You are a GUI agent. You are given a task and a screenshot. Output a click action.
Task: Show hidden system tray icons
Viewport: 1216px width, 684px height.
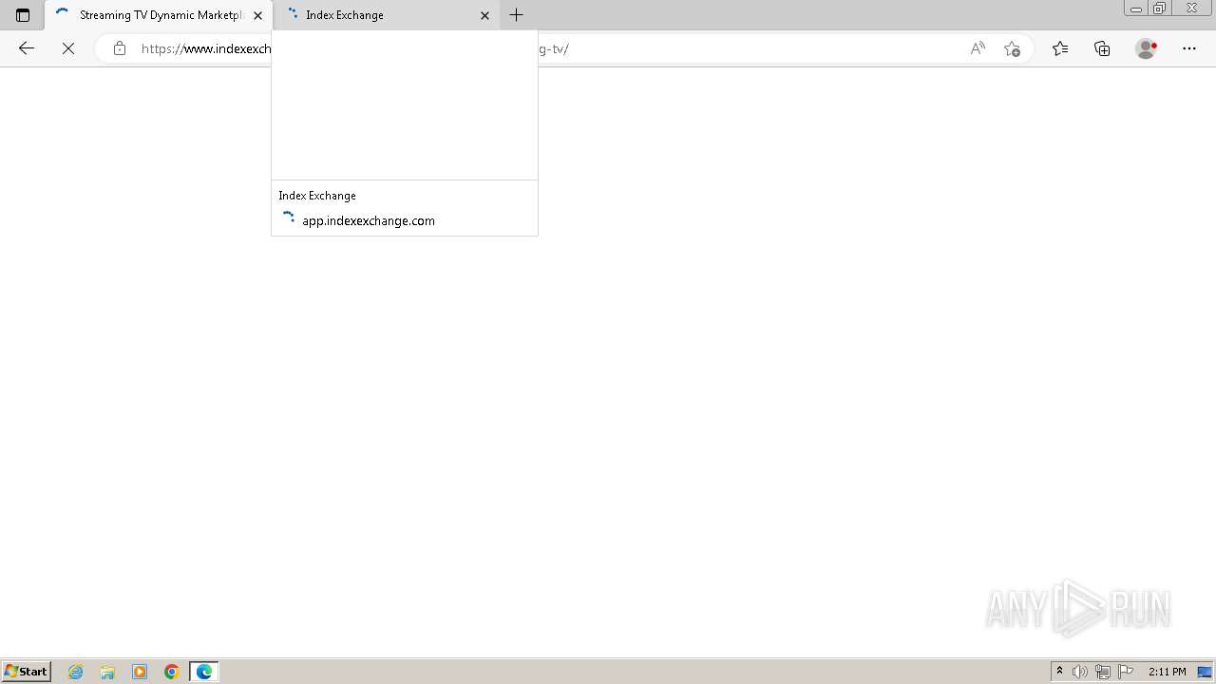coord(1060,672)
